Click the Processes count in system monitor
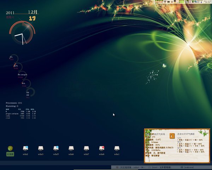 click(x=14, y=103)
